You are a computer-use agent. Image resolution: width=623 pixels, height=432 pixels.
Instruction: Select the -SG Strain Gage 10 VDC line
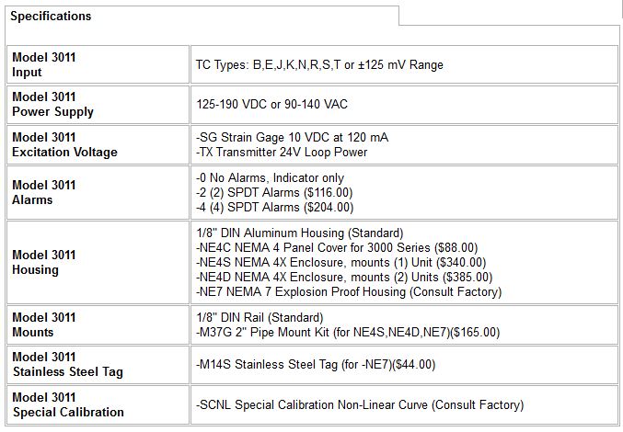(x=292, y=137)
